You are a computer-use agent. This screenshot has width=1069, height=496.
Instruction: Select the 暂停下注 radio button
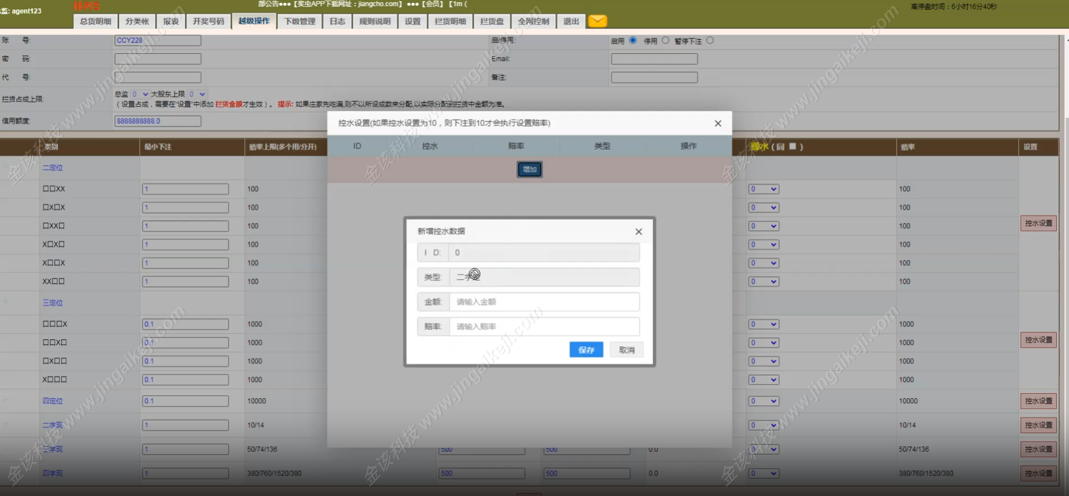[710, 41]
